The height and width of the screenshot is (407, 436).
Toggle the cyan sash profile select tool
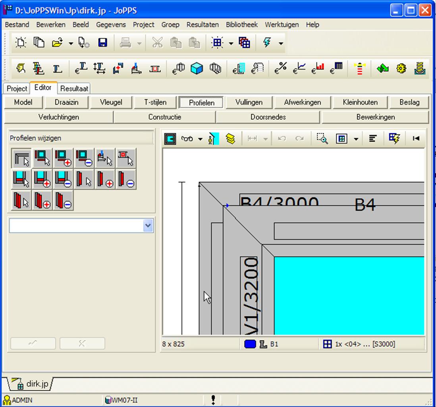22,179
